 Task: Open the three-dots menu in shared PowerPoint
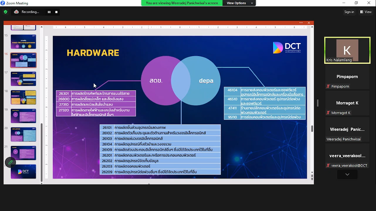[301, 23]
